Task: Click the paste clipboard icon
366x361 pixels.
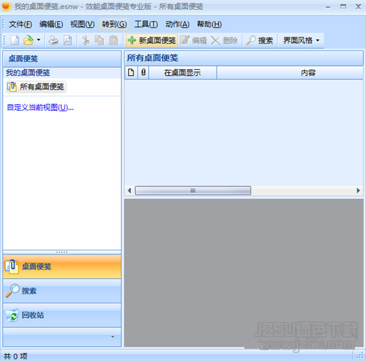Action: click(114, 41)
